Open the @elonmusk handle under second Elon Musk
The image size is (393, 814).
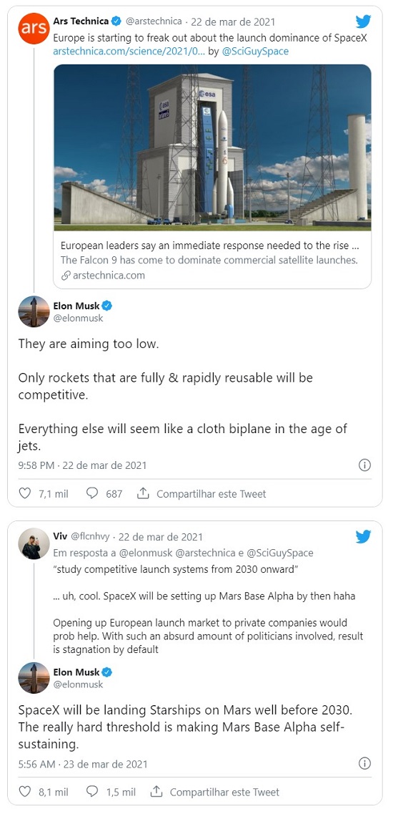(79, 684)
